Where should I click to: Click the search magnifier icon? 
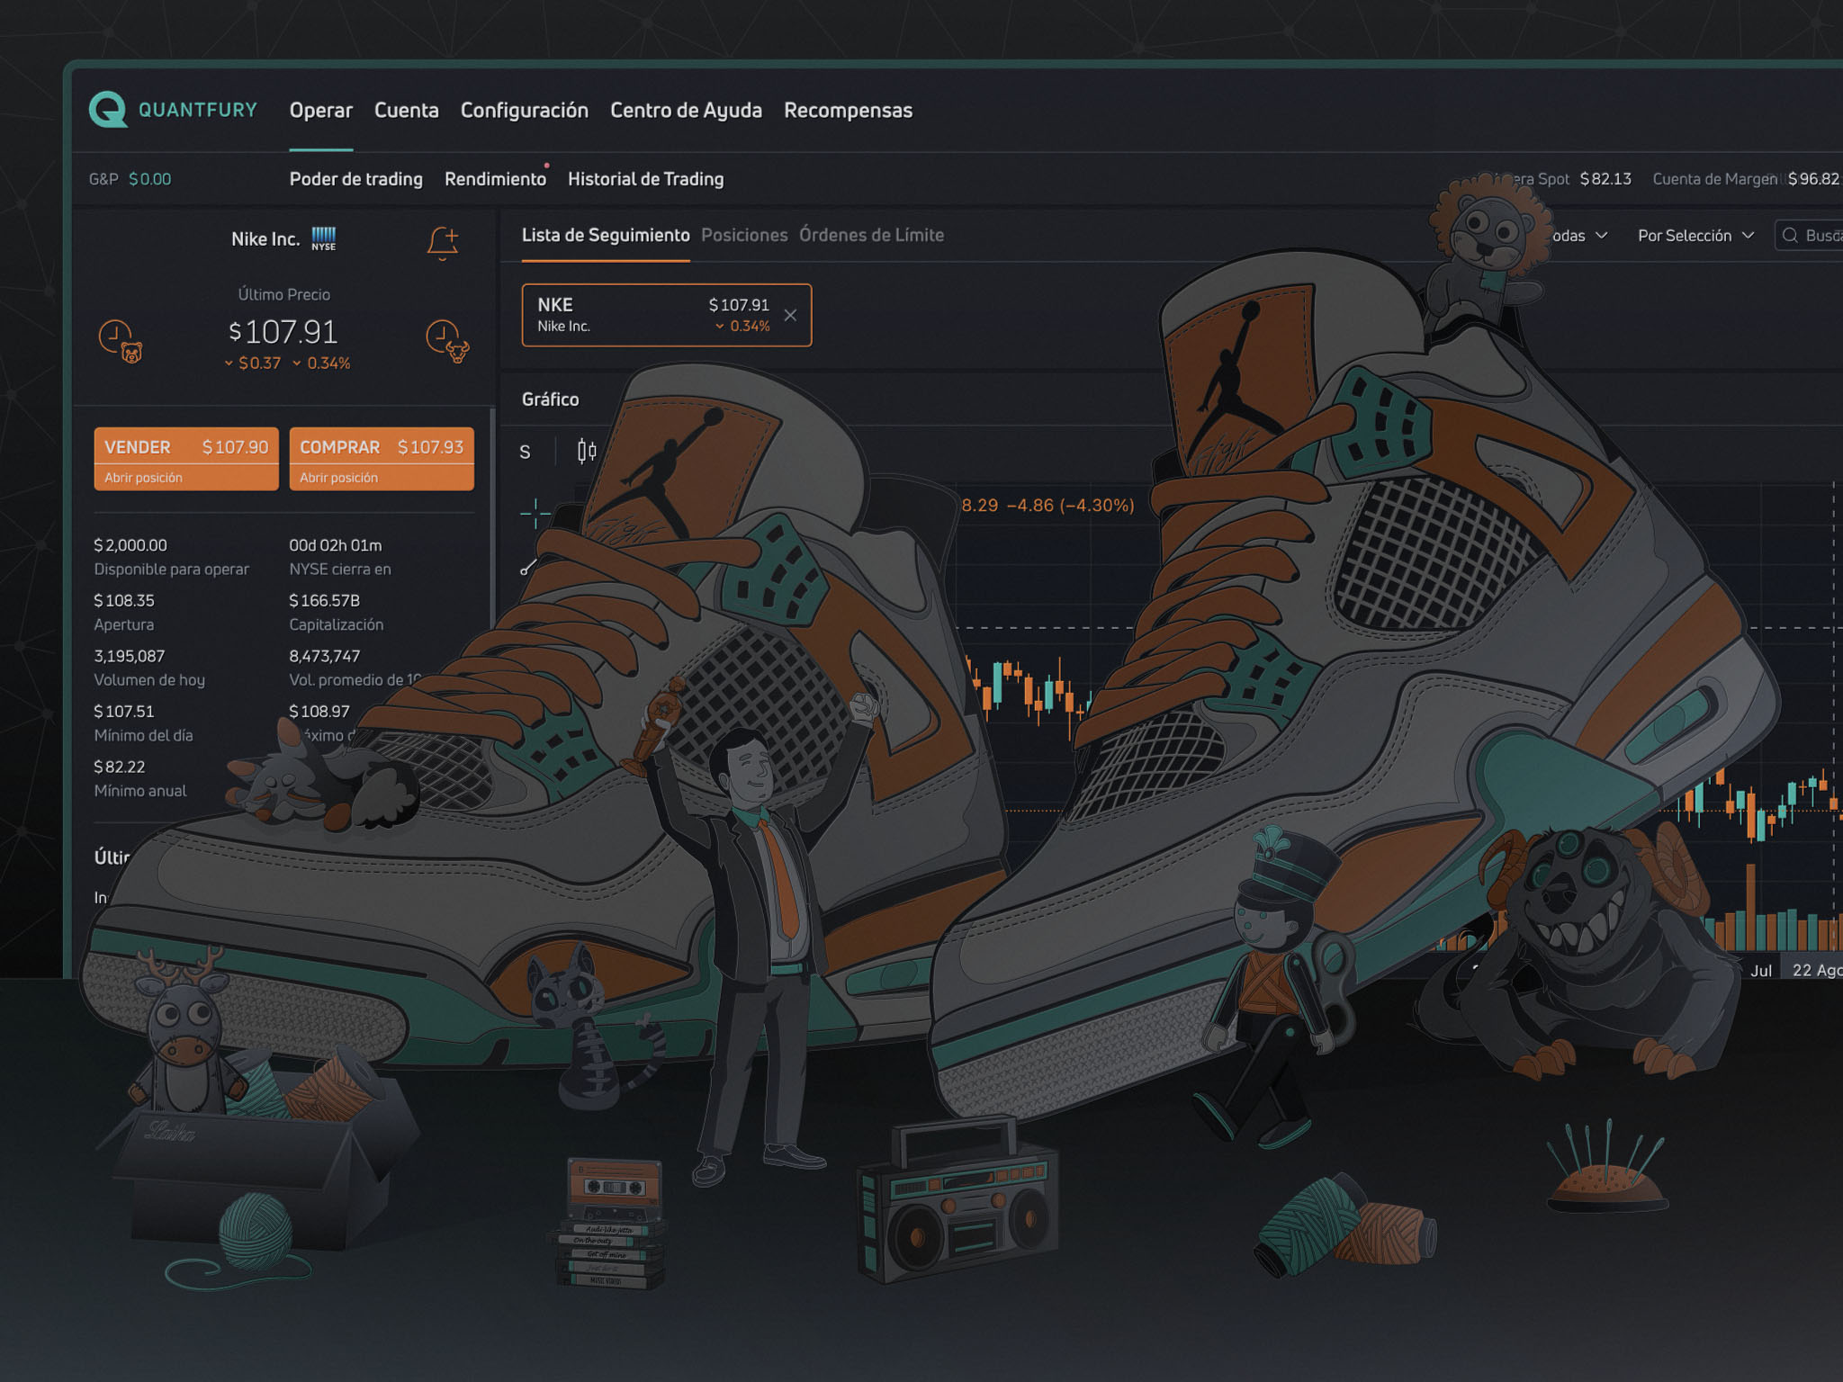pyautogui.click(x=1791, y=235)
